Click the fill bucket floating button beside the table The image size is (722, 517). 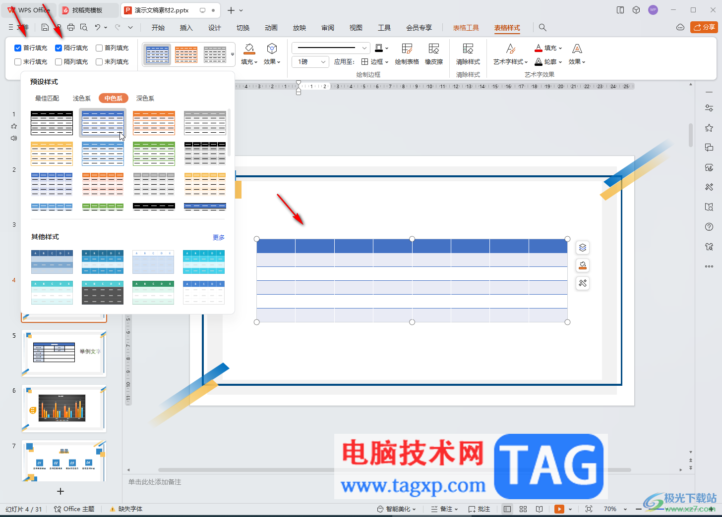(583, 265)
